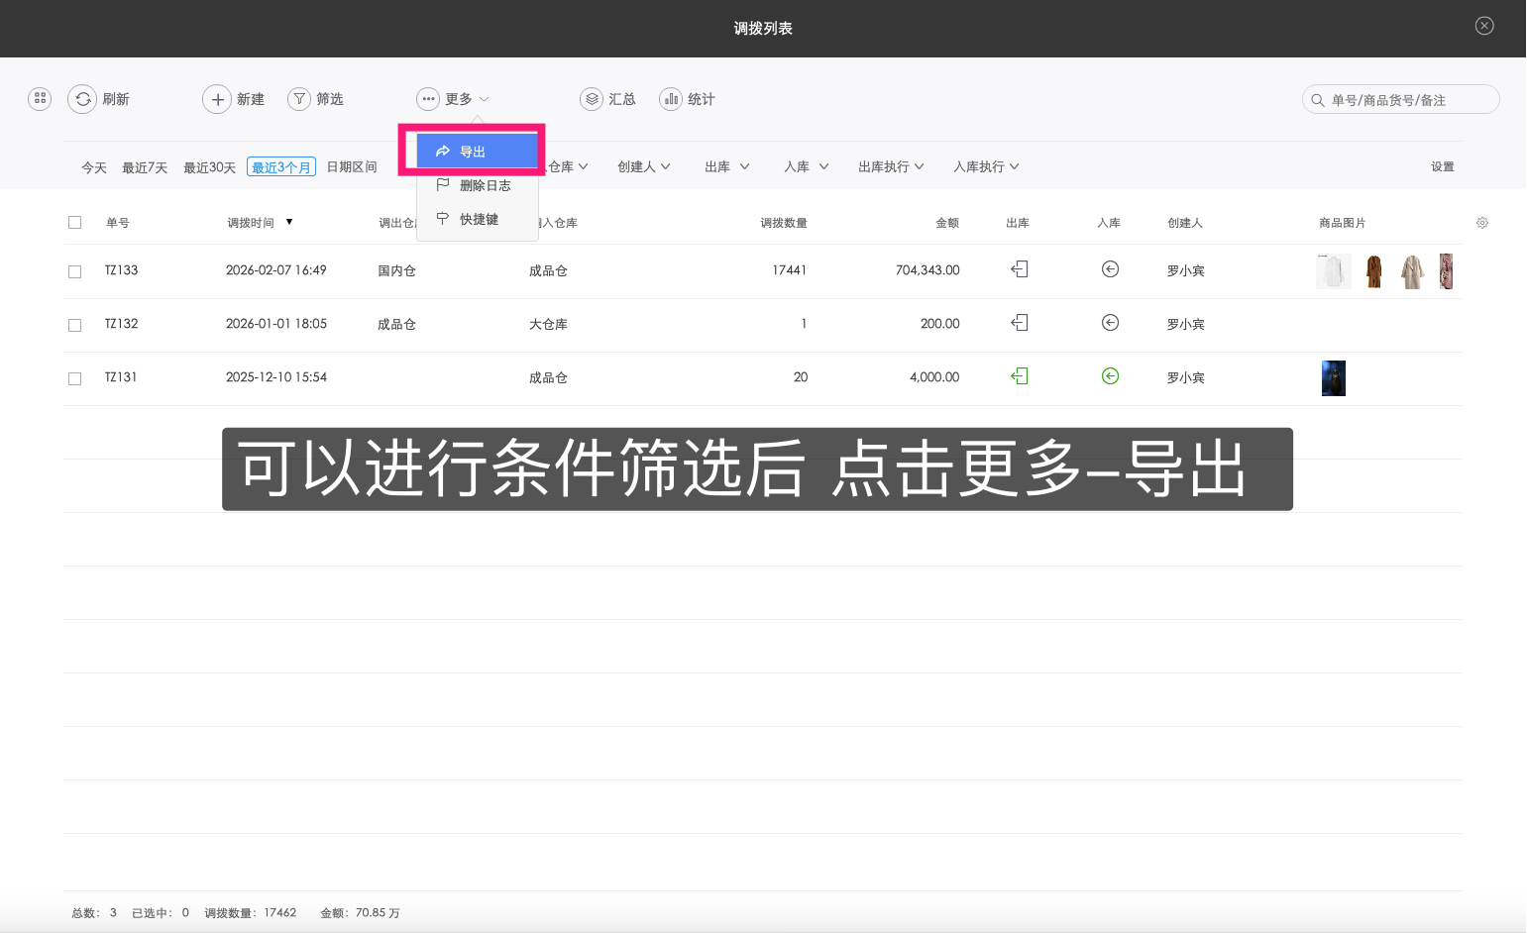Viewport: 1527px width, 933px height.
Task: Check the row checkbox of TZ133
Action: (x=74, y=270)
